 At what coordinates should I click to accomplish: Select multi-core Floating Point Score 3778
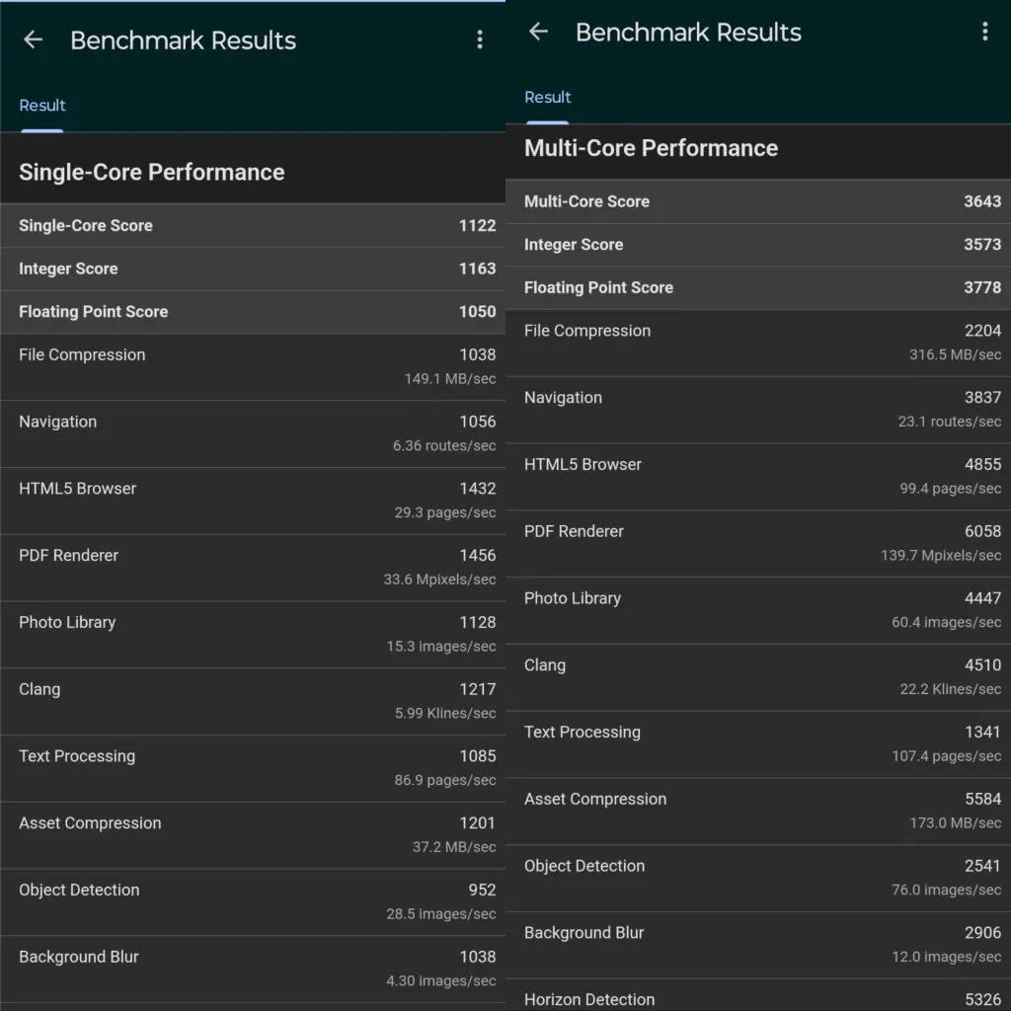[758, 287]
